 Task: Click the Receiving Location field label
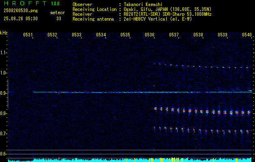pyautogui.click(x=94, y=9)
